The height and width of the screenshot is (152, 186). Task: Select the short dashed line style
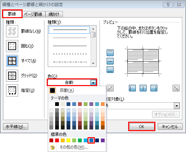click(69, 46)
